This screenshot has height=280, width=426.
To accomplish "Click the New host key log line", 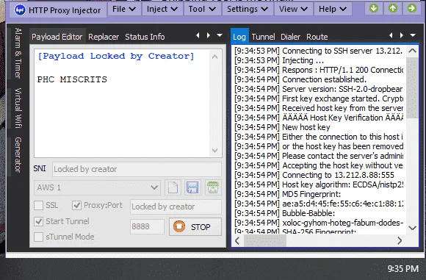I will point(282,127).
